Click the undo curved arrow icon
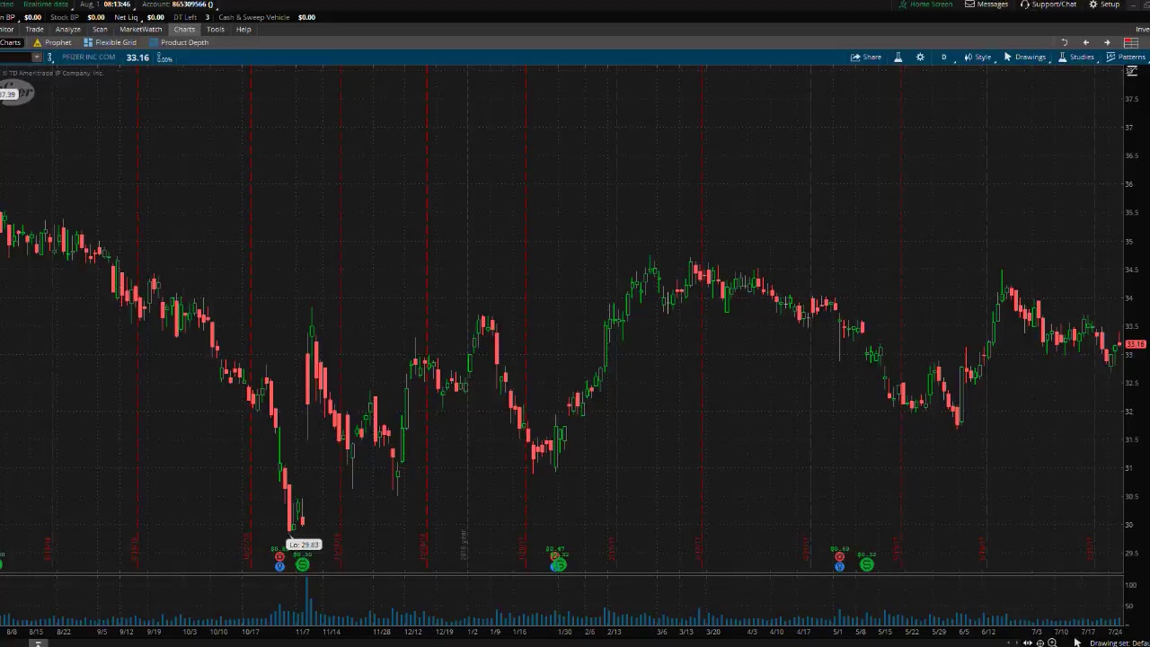The height and width of the screenshot is (647, 1150). click(1065, 42)
